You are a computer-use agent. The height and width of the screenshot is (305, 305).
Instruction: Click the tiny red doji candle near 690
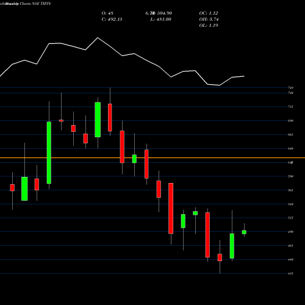pos(61,121)
